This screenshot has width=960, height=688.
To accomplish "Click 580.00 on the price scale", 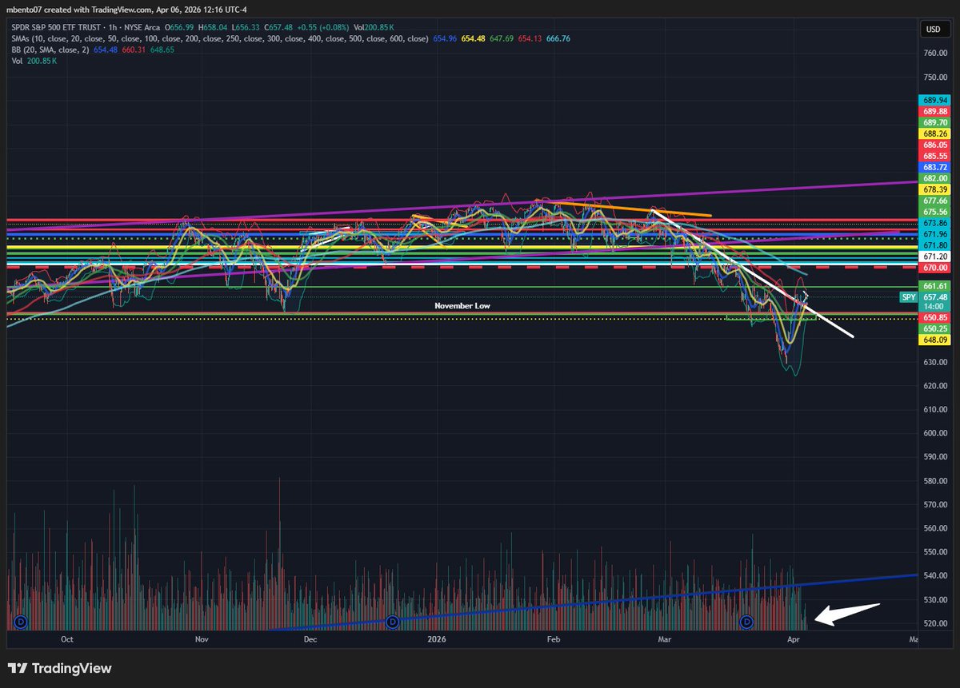I will point(935,481).
